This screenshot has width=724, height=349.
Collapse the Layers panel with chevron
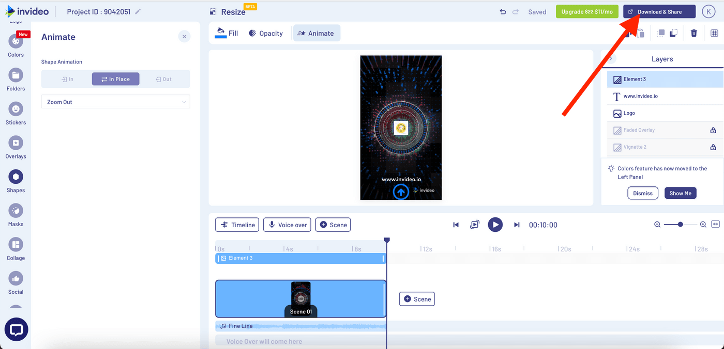pyautogui.click(x=611, y=59)
